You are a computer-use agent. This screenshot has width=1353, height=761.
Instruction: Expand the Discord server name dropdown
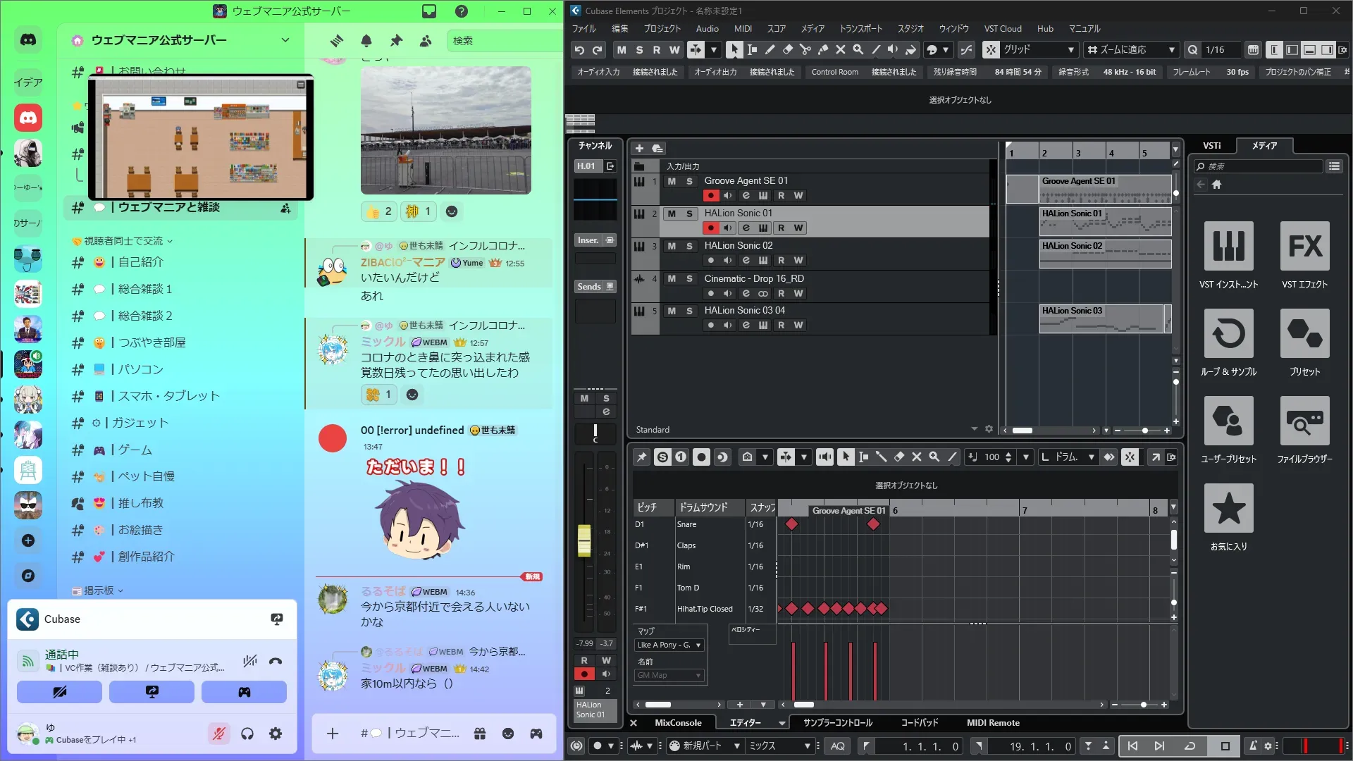pos(285,40)
